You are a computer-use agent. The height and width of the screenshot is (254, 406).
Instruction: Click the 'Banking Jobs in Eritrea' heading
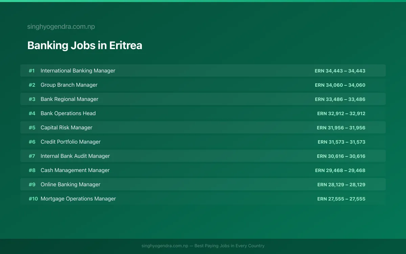tap(85, 45)
